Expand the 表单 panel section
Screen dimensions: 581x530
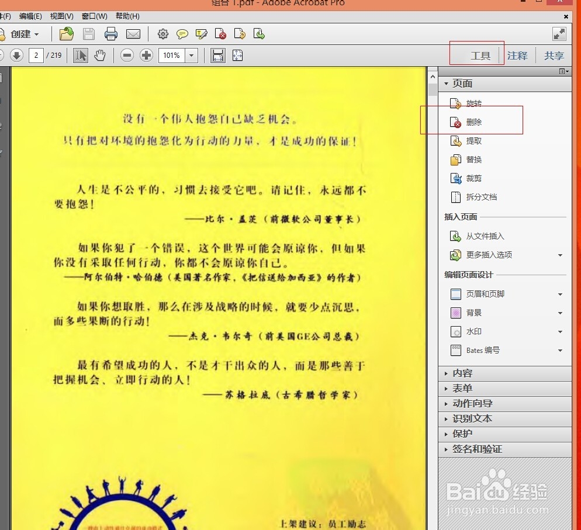(504, 389)
